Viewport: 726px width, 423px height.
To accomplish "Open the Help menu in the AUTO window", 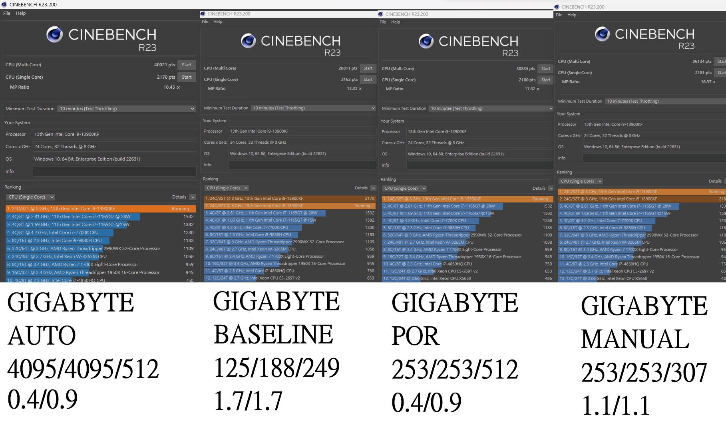I will (21, 13).
